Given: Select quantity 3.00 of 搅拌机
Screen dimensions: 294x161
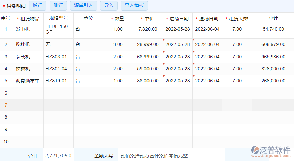Looking at the screenshot, I should tap(118, 45).
